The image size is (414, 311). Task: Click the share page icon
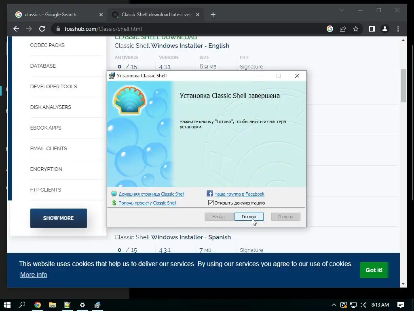pos(343,29)
